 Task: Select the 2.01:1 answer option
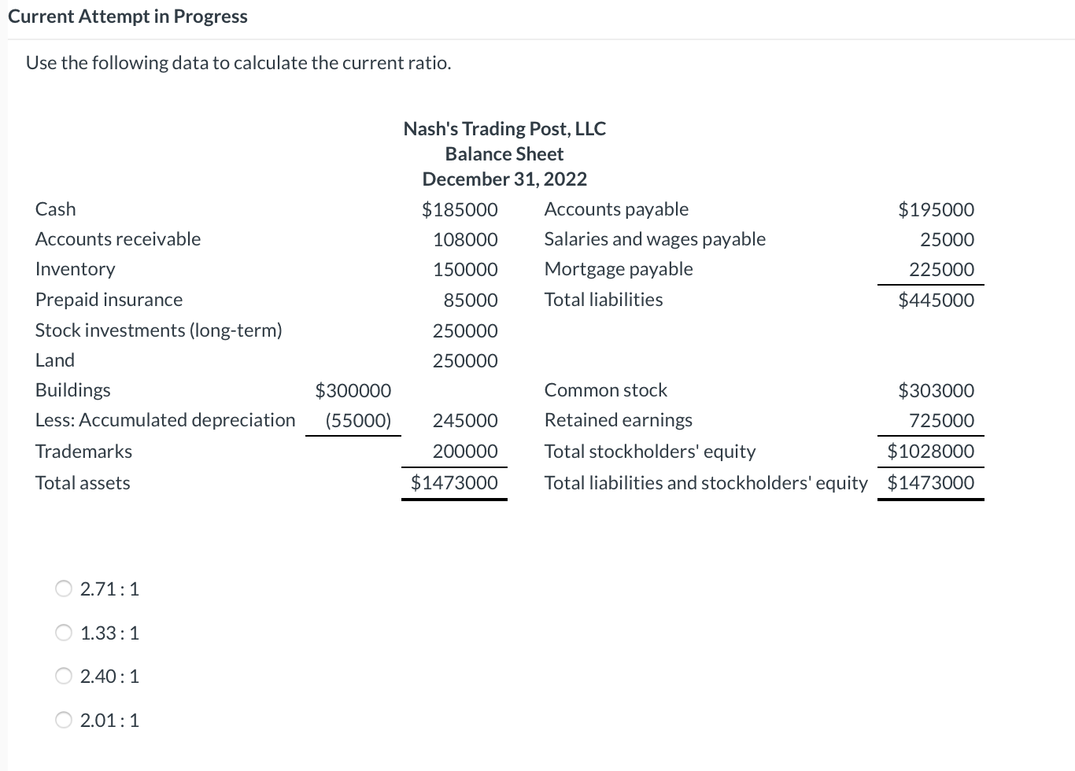pos(109,719)
